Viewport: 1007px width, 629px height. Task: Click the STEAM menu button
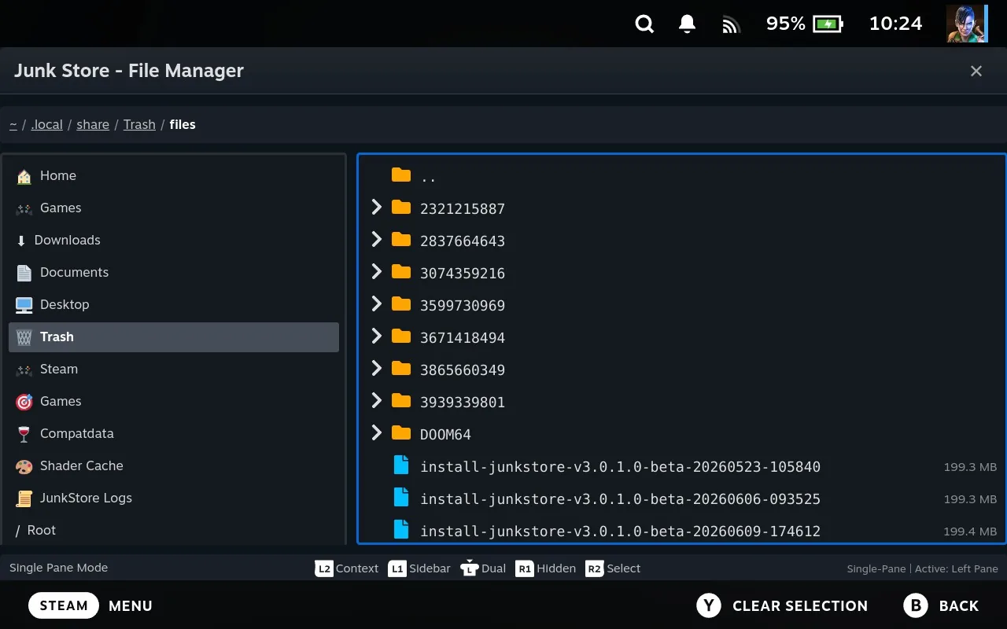(x=64, y=605)
